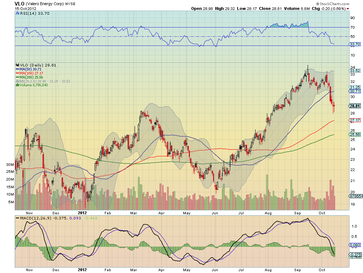
Task: Click the 34 price axis label
Action: pyautogui.click(x=353, y=67)
